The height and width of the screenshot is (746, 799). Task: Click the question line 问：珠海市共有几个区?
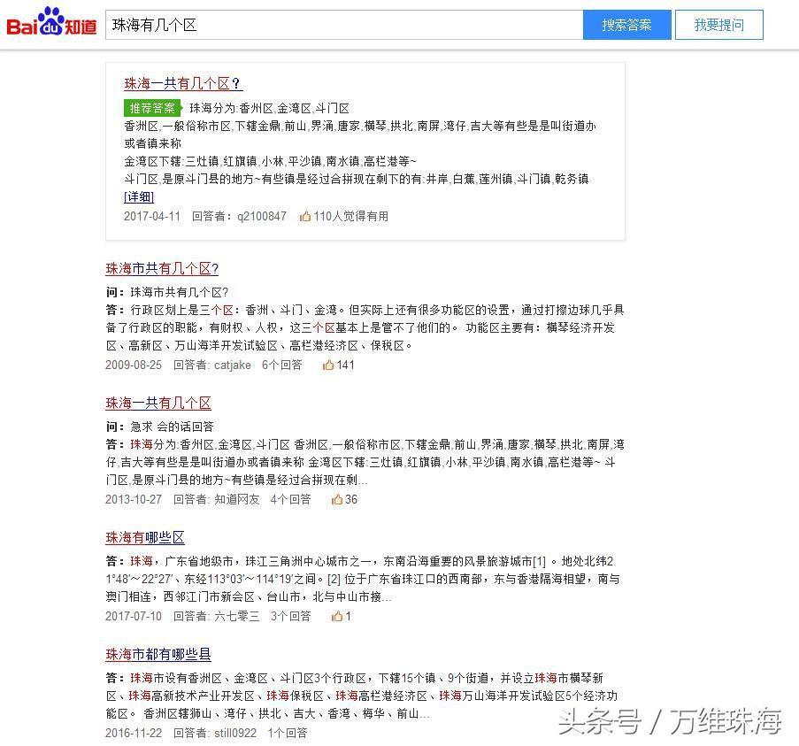(x=167, y=292)
